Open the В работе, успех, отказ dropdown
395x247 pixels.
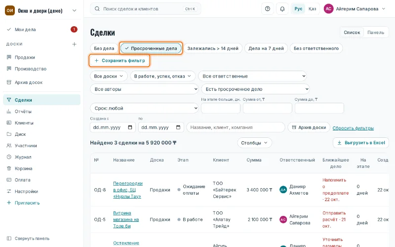[163, 76]
